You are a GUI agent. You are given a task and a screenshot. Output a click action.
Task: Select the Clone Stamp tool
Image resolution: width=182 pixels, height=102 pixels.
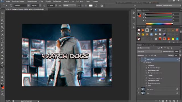coord(2,41)
